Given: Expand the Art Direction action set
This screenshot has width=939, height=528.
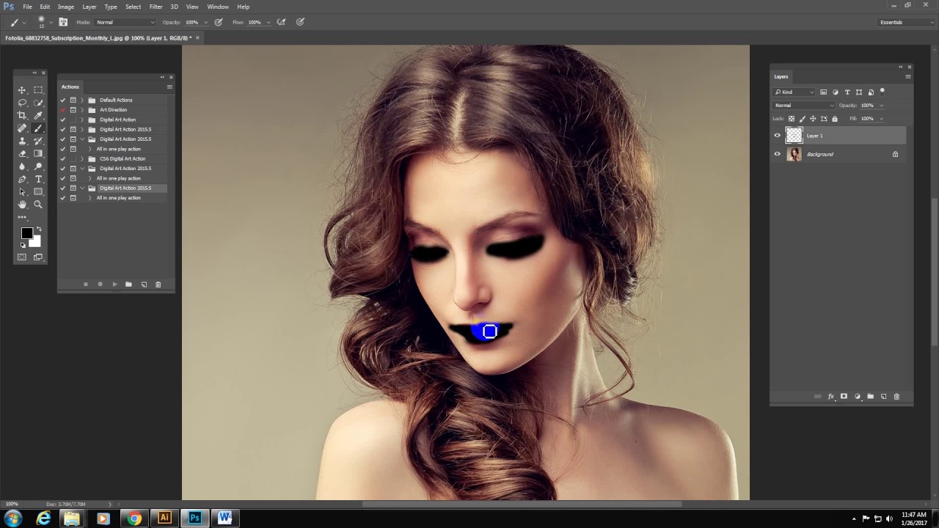Looking at the screenshot, I should (82, 110).
